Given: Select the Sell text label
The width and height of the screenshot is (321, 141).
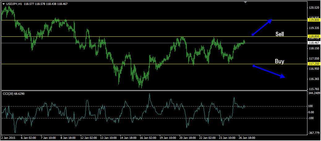Looking at the screenshot, I should click(x=280, y=34).
